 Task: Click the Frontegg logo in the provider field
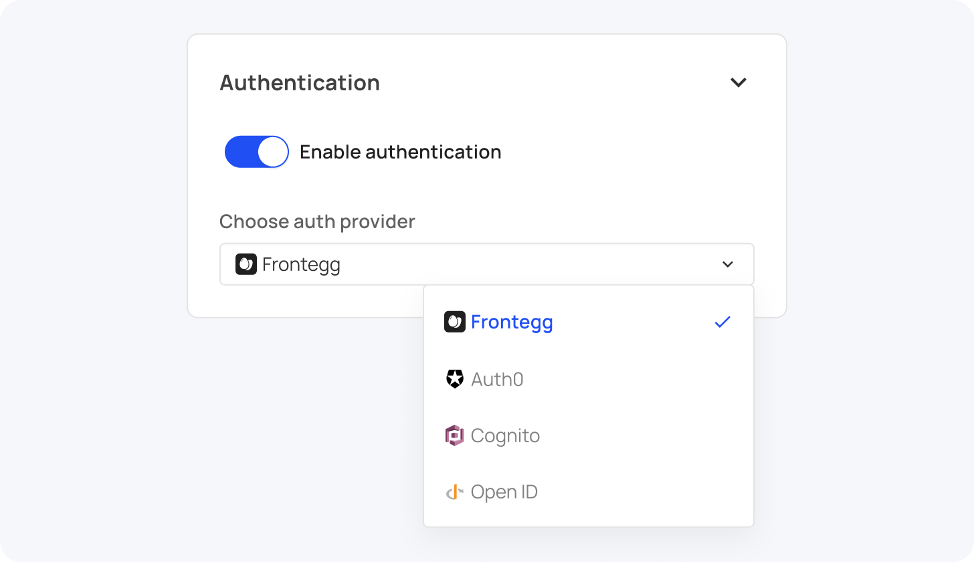tap(246, 264)
